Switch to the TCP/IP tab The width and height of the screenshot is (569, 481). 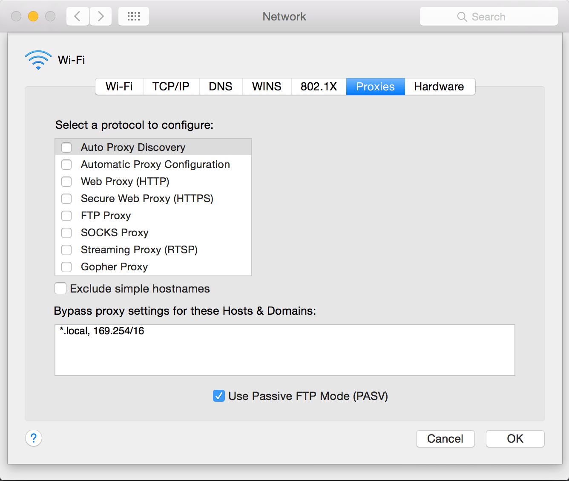pyautogui.click(x=171, y=87)
